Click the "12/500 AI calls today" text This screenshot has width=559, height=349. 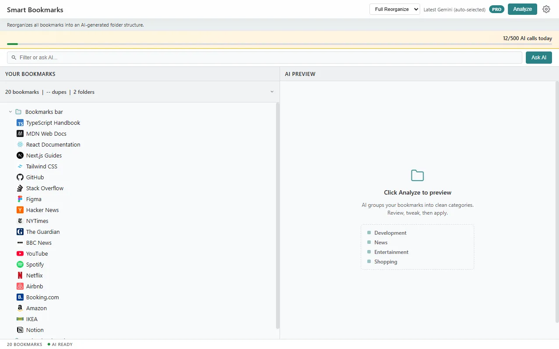coord(528,38)
